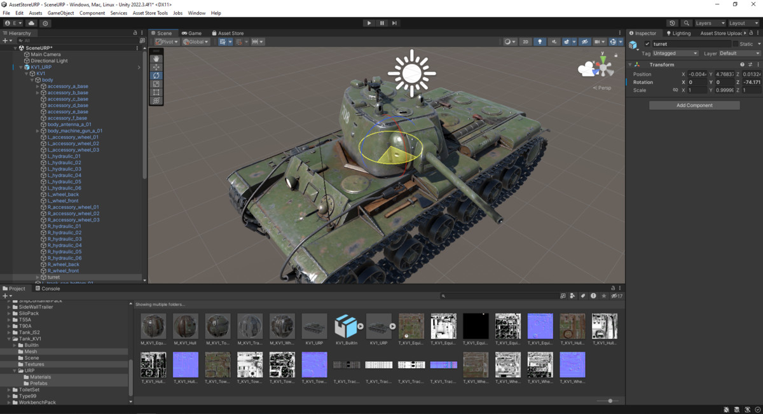Select the Move tool in the Scene toolbar
The height and width of the screenshot is (414, 763).
pyautogui.click(x=156, y=66)
